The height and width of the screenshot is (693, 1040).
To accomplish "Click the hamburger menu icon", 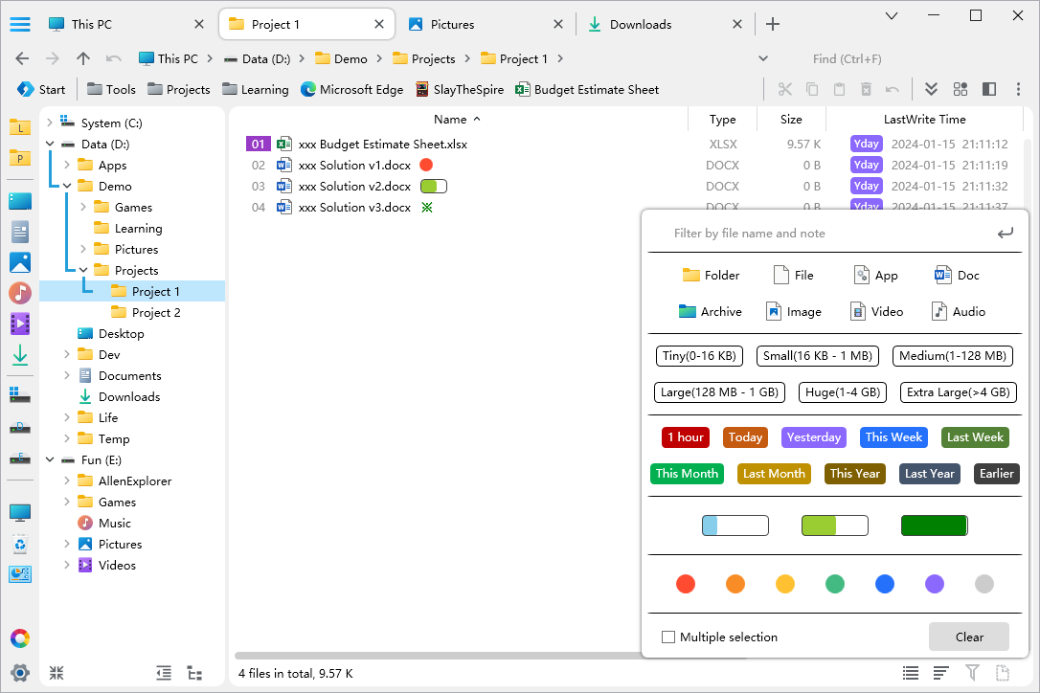I will pyautogui.click(x=20, y=24).
